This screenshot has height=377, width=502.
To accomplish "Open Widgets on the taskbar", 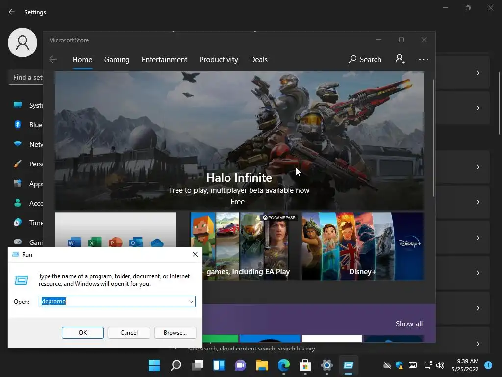I will coord(219,365).
